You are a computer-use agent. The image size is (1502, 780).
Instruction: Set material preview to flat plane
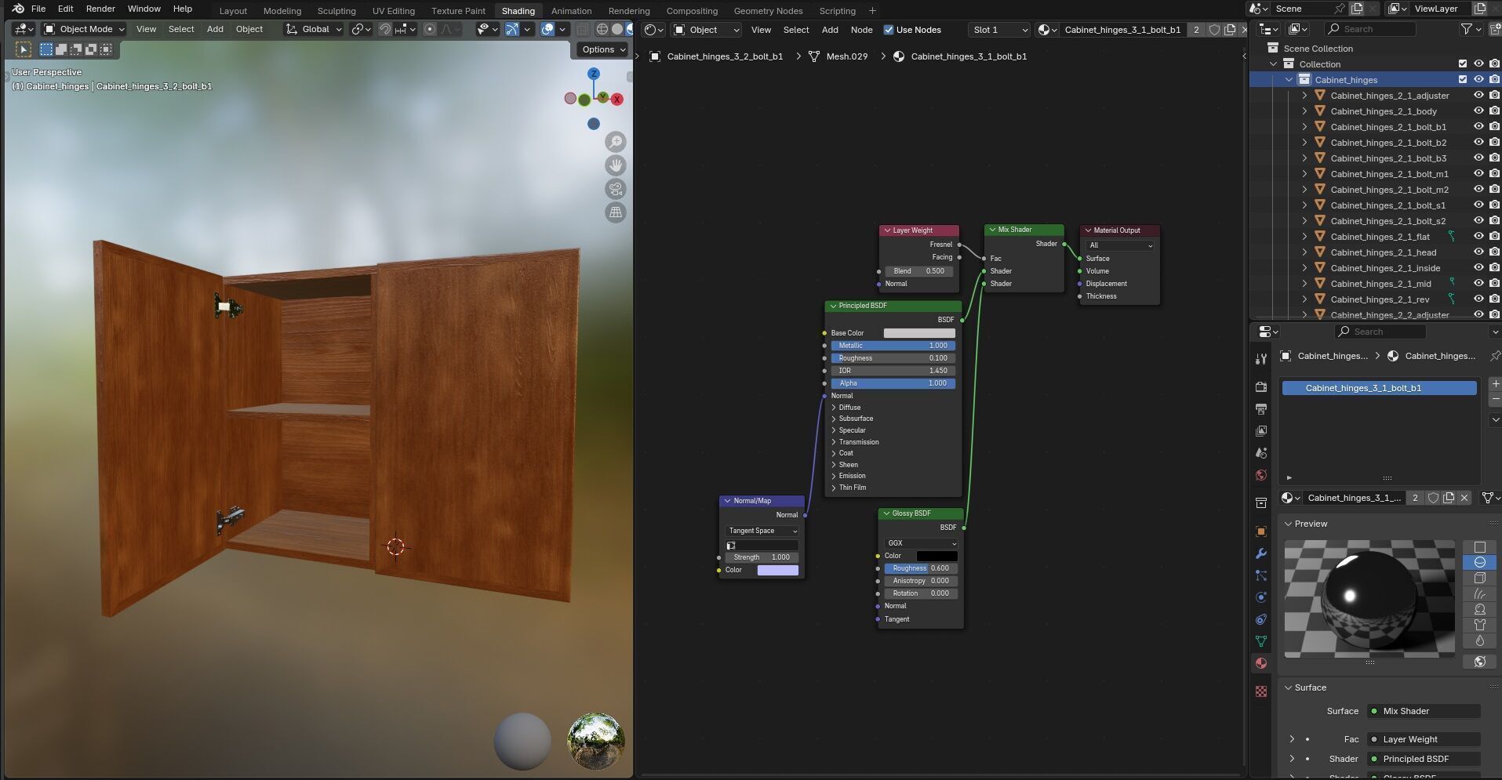(x=1479, y=546)
